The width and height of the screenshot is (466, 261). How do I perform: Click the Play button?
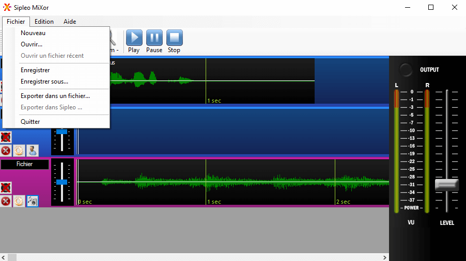tap(134, 41)
